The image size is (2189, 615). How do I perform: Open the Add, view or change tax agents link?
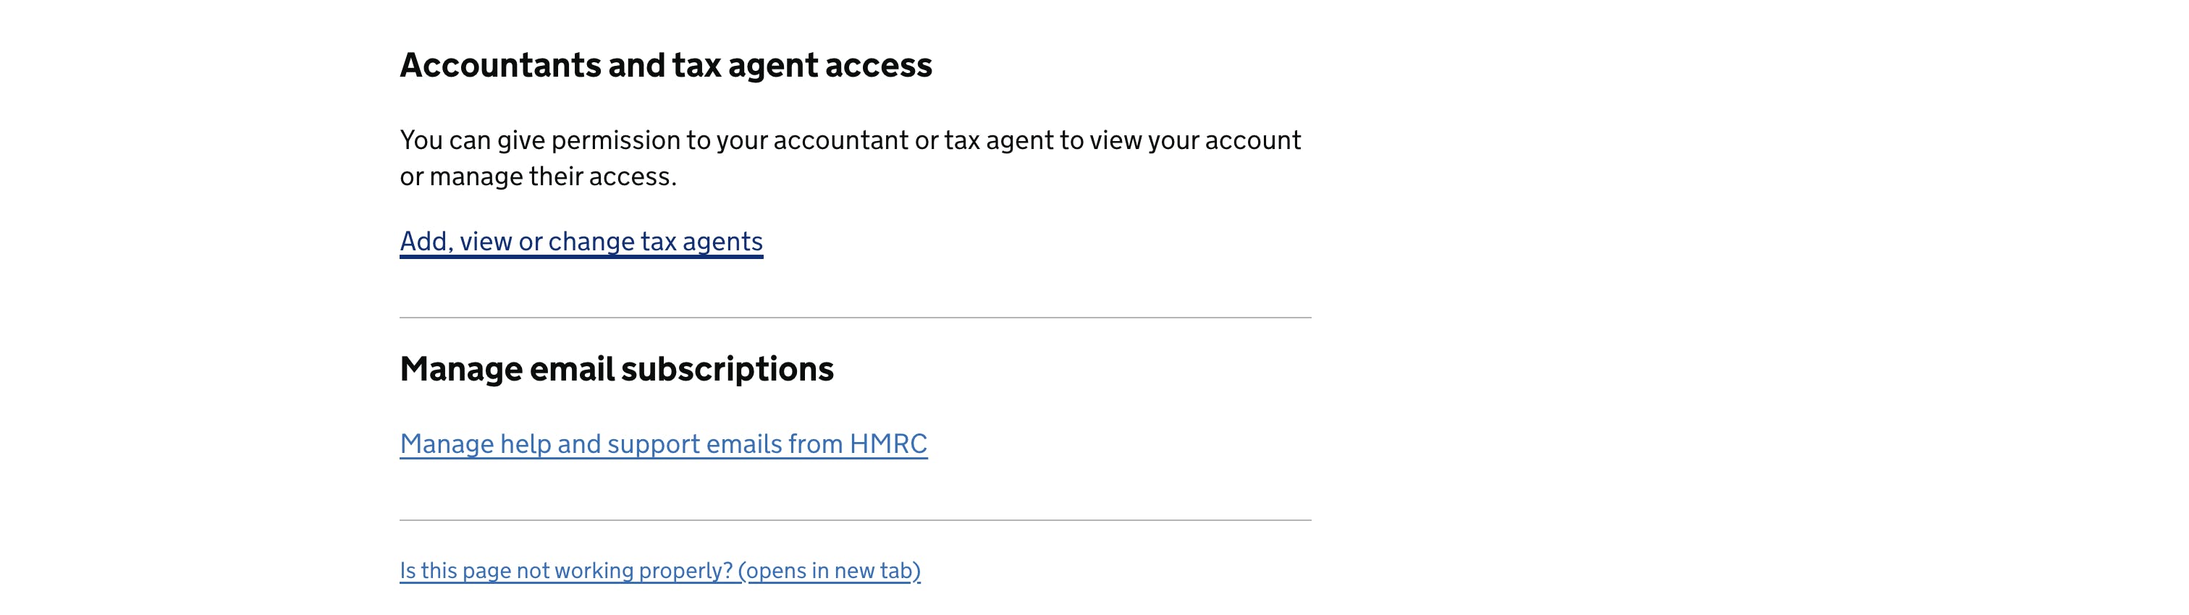(581, 241)
